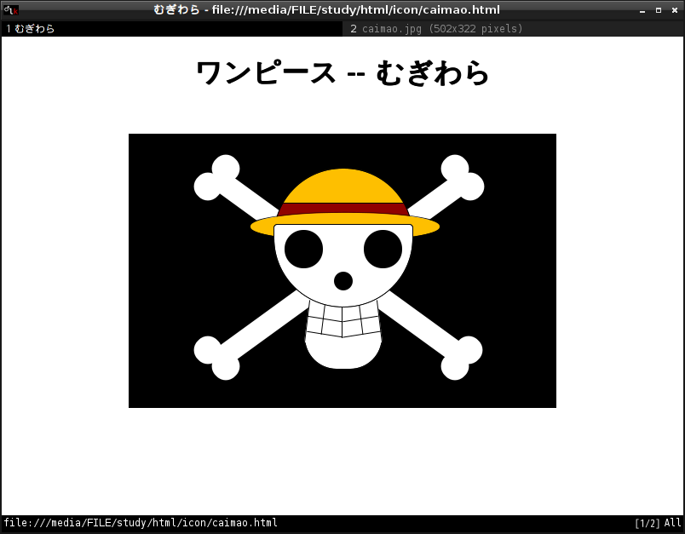Click the window title bar text
Image resolution: width=685 pixels, height=534 pixels.
(x=327, y=9)
